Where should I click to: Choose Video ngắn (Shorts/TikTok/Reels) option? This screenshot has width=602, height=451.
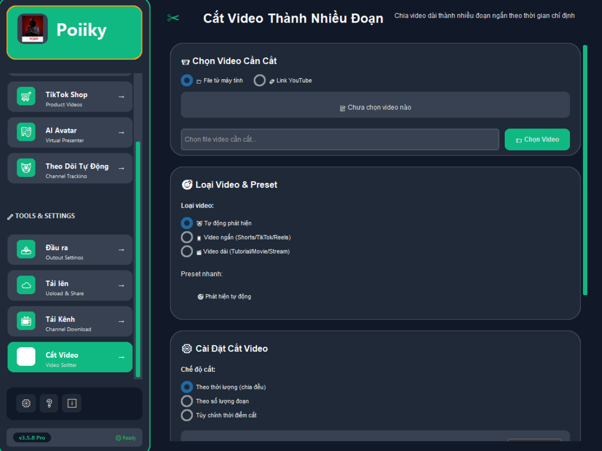pos(187,237)
